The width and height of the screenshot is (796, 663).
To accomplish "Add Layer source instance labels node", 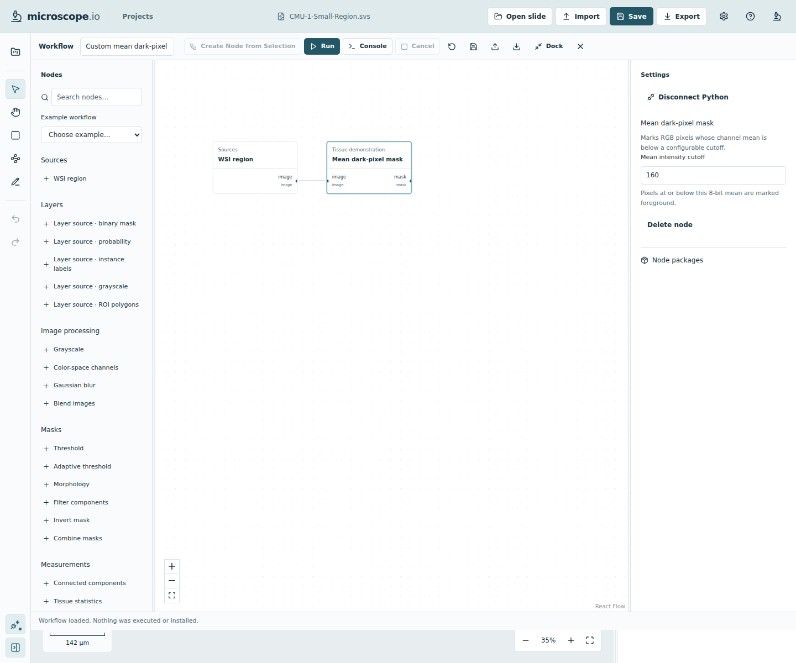I will [x=91, y=264].
